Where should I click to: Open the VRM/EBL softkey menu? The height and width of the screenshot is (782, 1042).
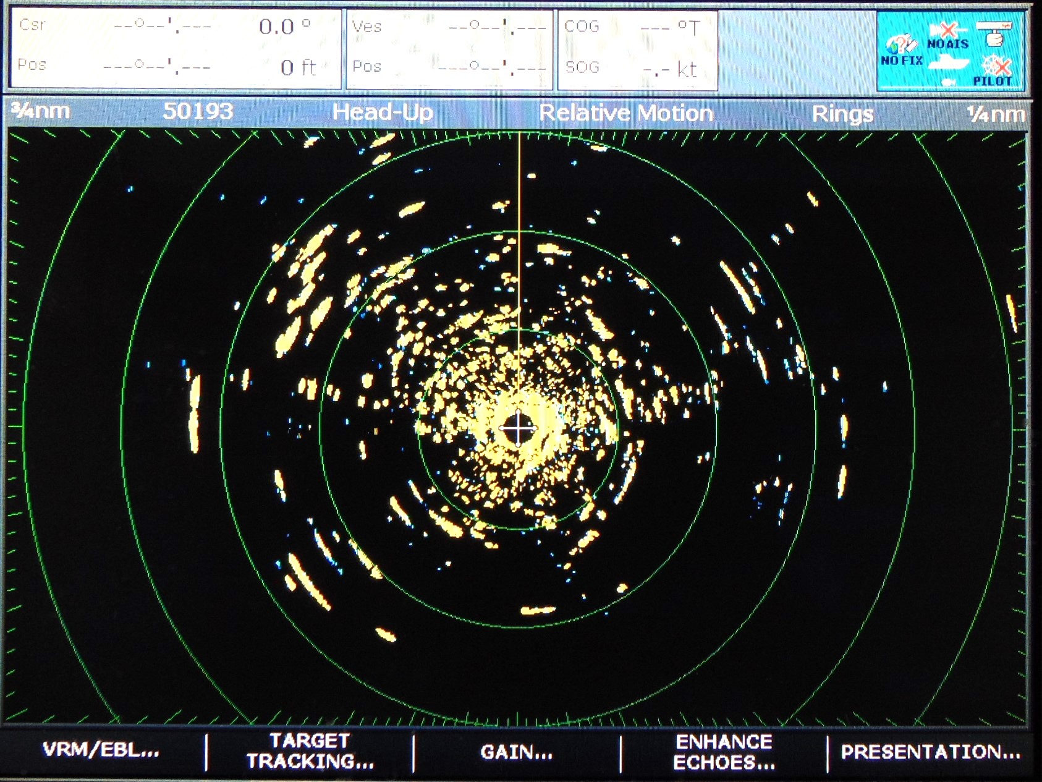[101, 750]
